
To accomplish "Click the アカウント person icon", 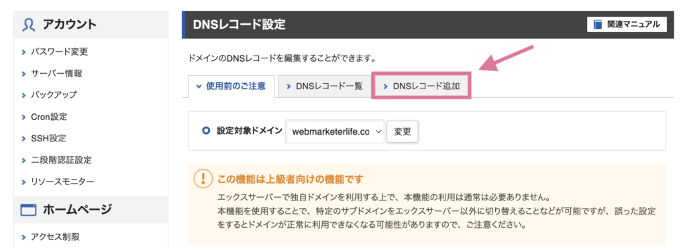I will pos(28,25).
